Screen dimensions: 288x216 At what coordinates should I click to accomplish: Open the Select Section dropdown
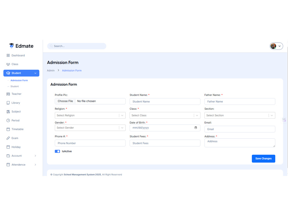[240, 115]
